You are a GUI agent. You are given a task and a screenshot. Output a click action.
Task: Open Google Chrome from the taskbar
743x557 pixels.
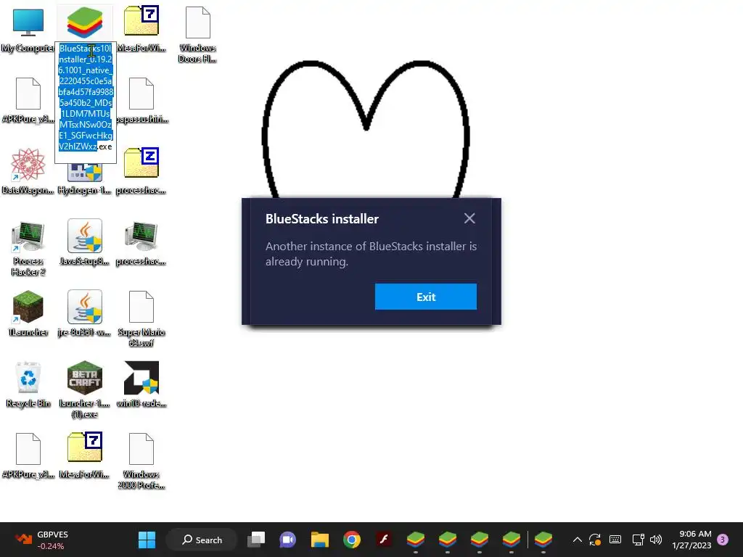tap(352, 540)
